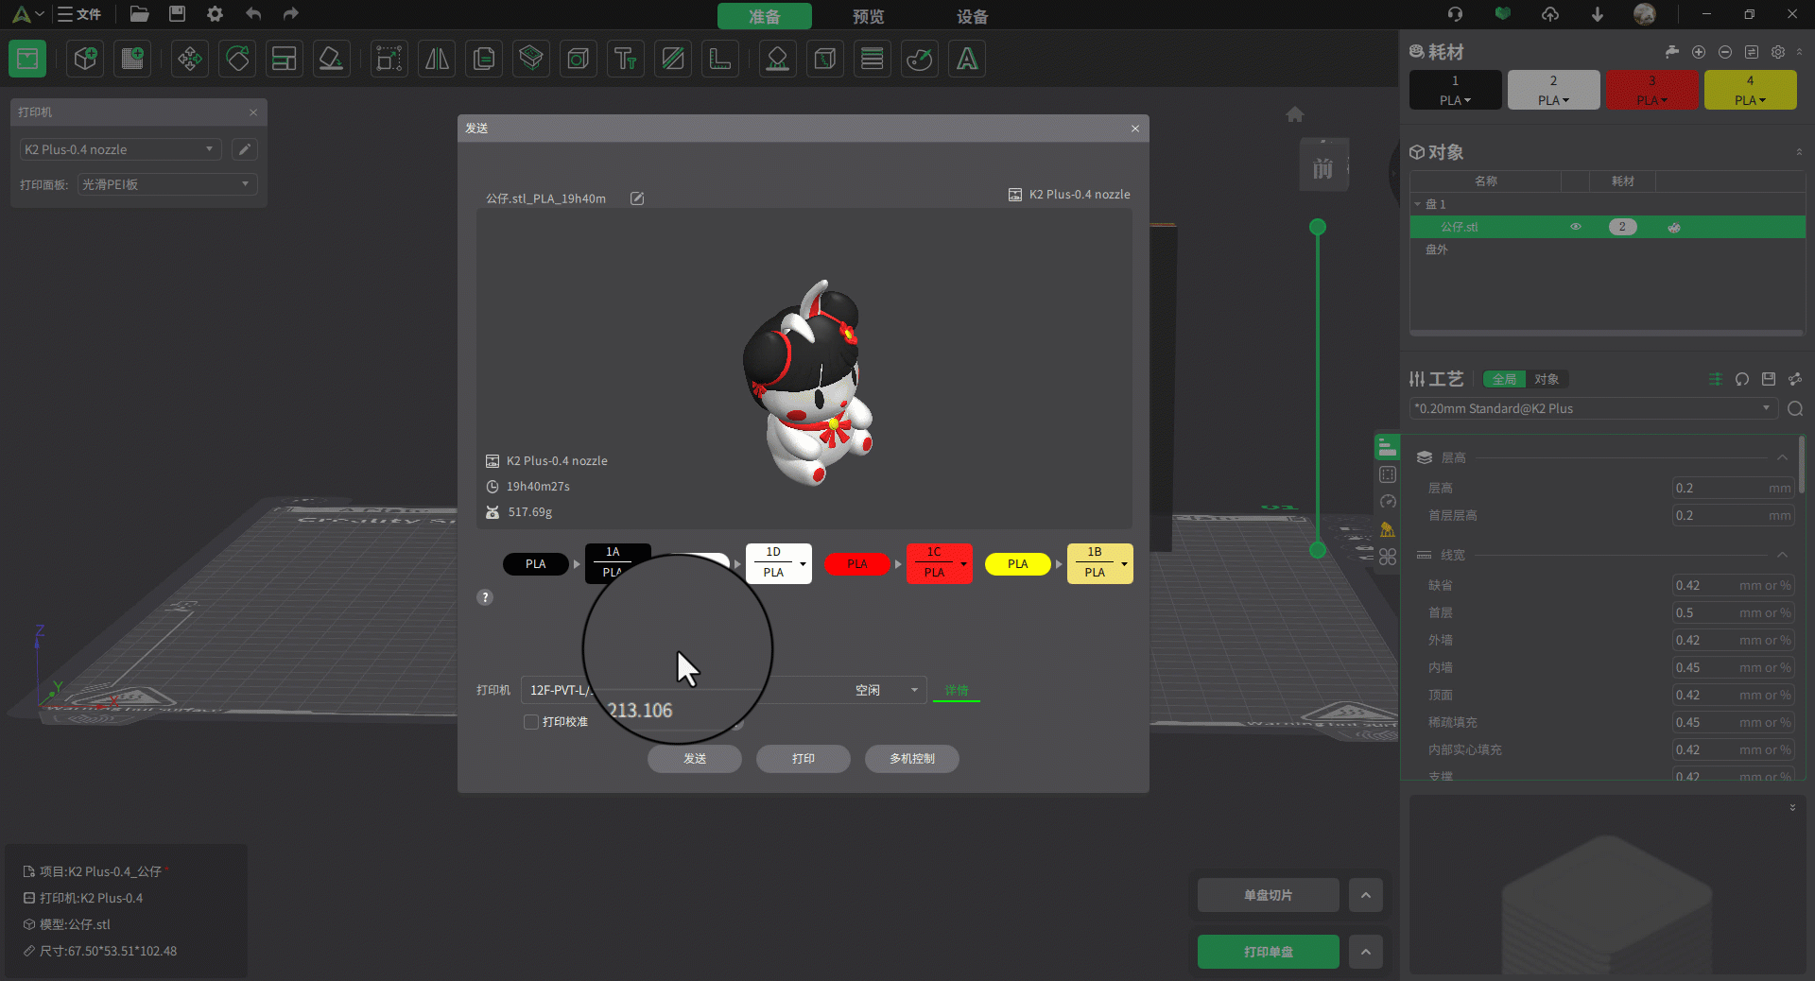Select the support painting tool
Screen dimensions: 1815x981
pos(777,59)
